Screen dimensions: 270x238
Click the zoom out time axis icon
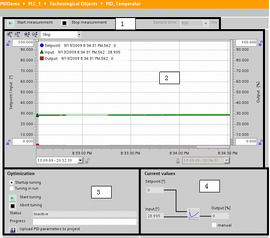pyautogui.click(x=17, y=35)
